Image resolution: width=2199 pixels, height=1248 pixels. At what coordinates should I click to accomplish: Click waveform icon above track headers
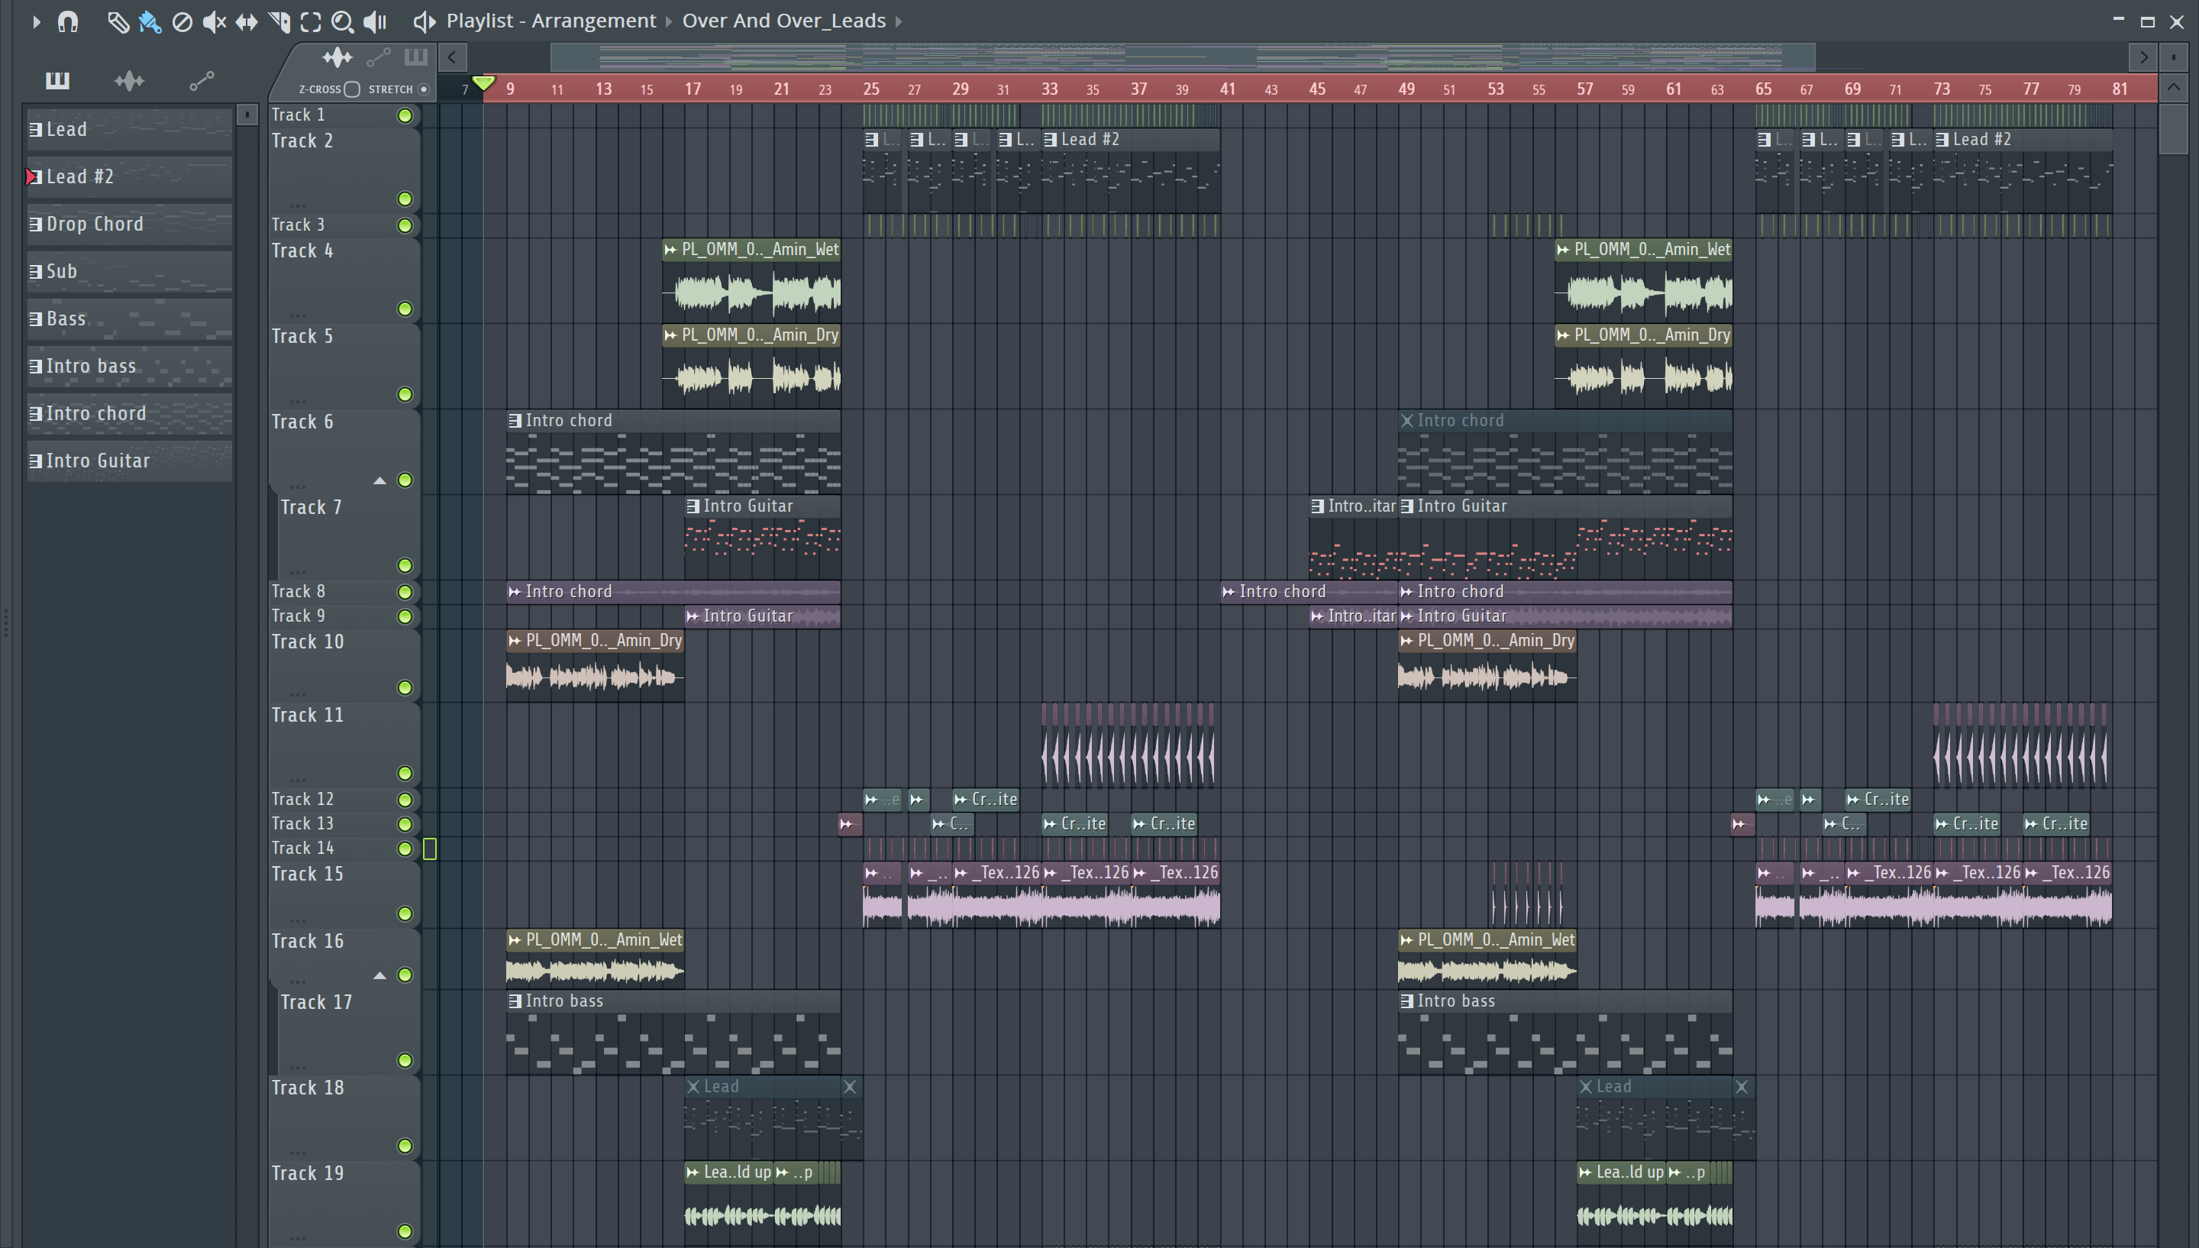pos(337,57)
